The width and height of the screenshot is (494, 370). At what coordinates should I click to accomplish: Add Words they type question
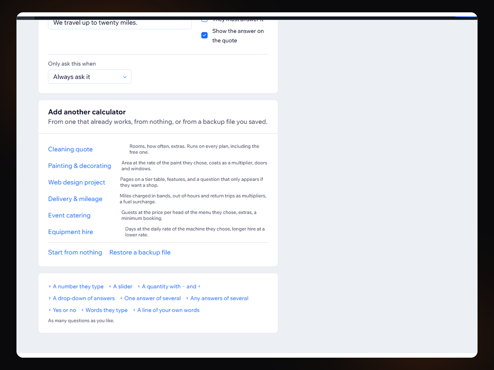click(104, 310)
